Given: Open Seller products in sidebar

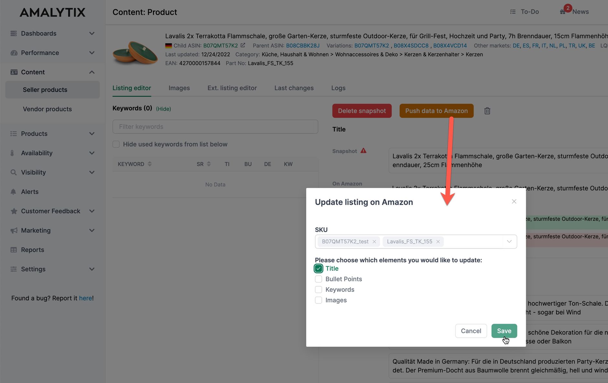Looking at the screenshot, I should point(52,90).
